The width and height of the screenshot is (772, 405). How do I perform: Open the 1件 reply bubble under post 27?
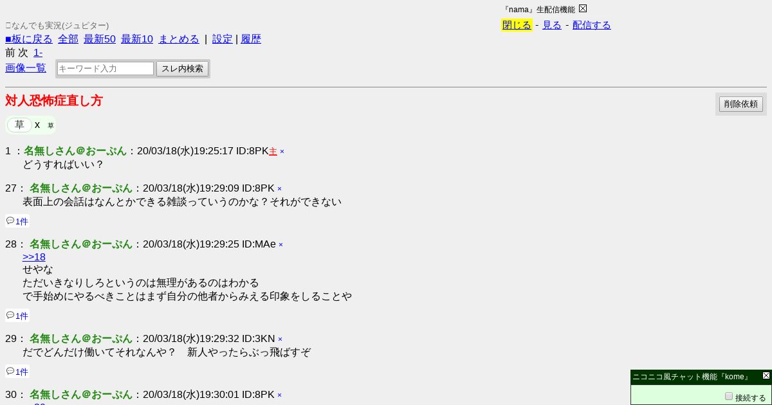(x=17, y=221)
